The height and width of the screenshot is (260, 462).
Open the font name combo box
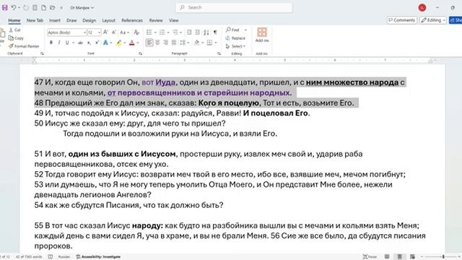coord(66,32)
